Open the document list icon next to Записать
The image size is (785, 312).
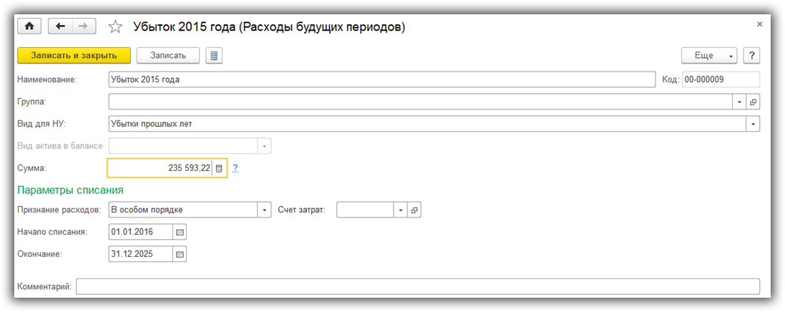tap(214, 56)
